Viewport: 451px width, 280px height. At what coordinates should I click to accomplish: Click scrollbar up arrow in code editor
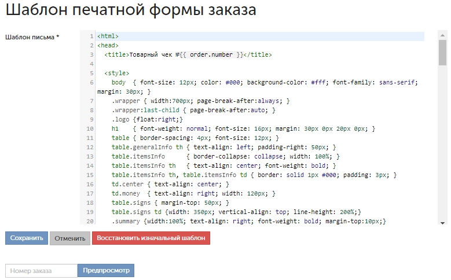442,35
